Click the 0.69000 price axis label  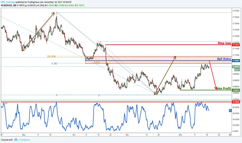point(236,80)
